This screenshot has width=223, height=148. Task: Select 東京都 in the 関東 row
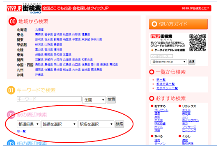(85, 39)
